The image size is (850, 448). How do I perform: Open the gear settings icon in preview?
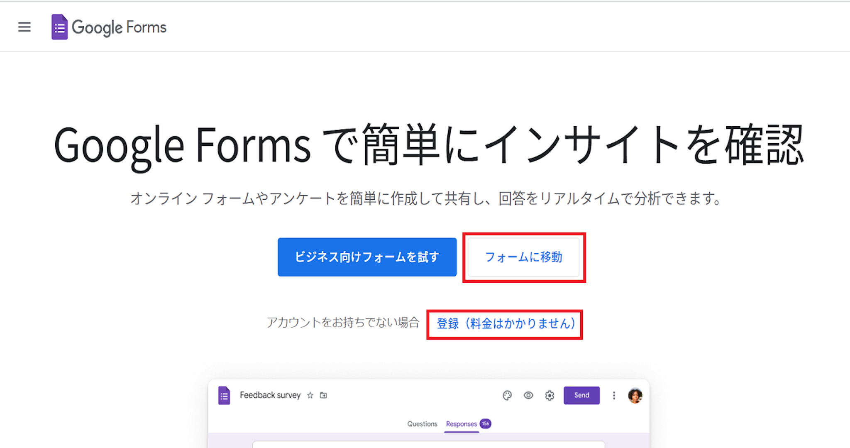point(550,395)
